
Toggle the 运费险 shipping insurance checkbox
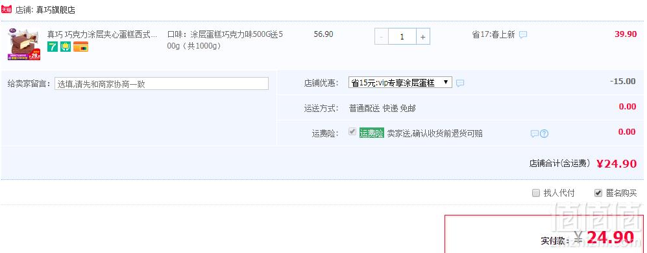(x=352, y=132)
